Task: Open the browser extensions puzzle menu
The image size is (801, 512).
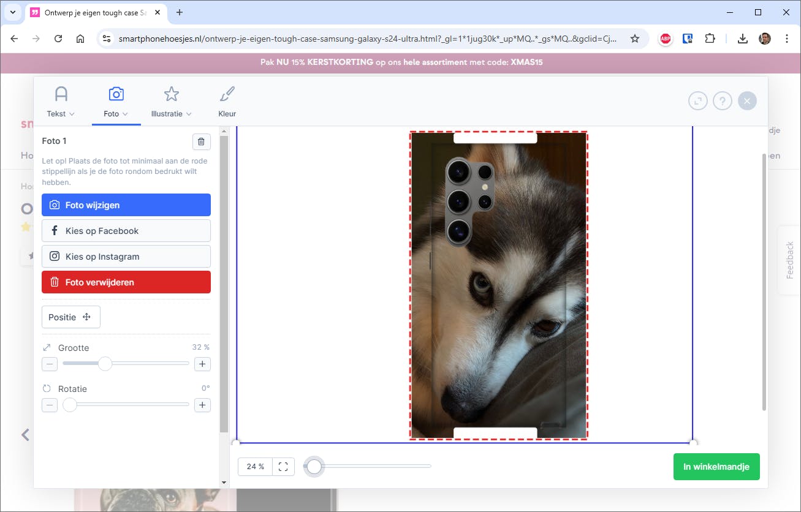Action: [710, 39]
